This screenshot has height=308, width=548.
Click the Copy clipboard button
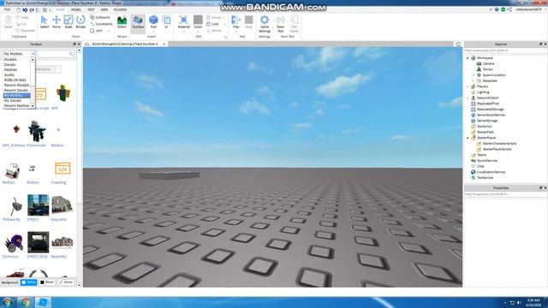pyautogui.click(x=22, y=17)
